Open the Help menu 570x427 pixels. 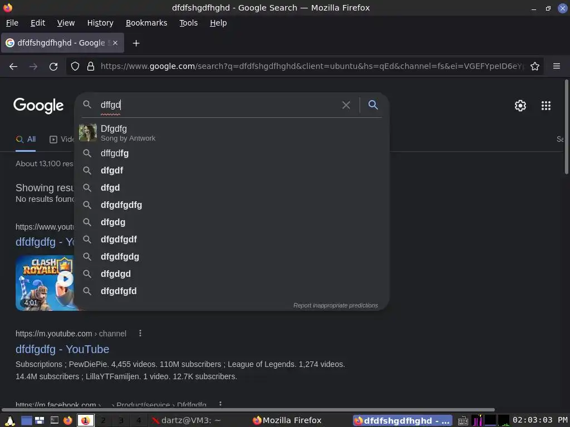(218, 23)
